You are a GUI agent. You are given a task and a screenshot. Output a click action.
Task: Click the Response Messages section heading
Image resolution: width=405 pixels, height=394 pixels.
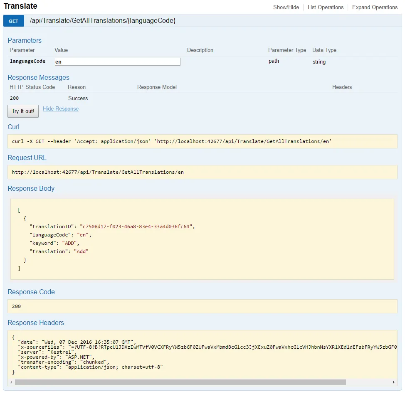(38, 77)
